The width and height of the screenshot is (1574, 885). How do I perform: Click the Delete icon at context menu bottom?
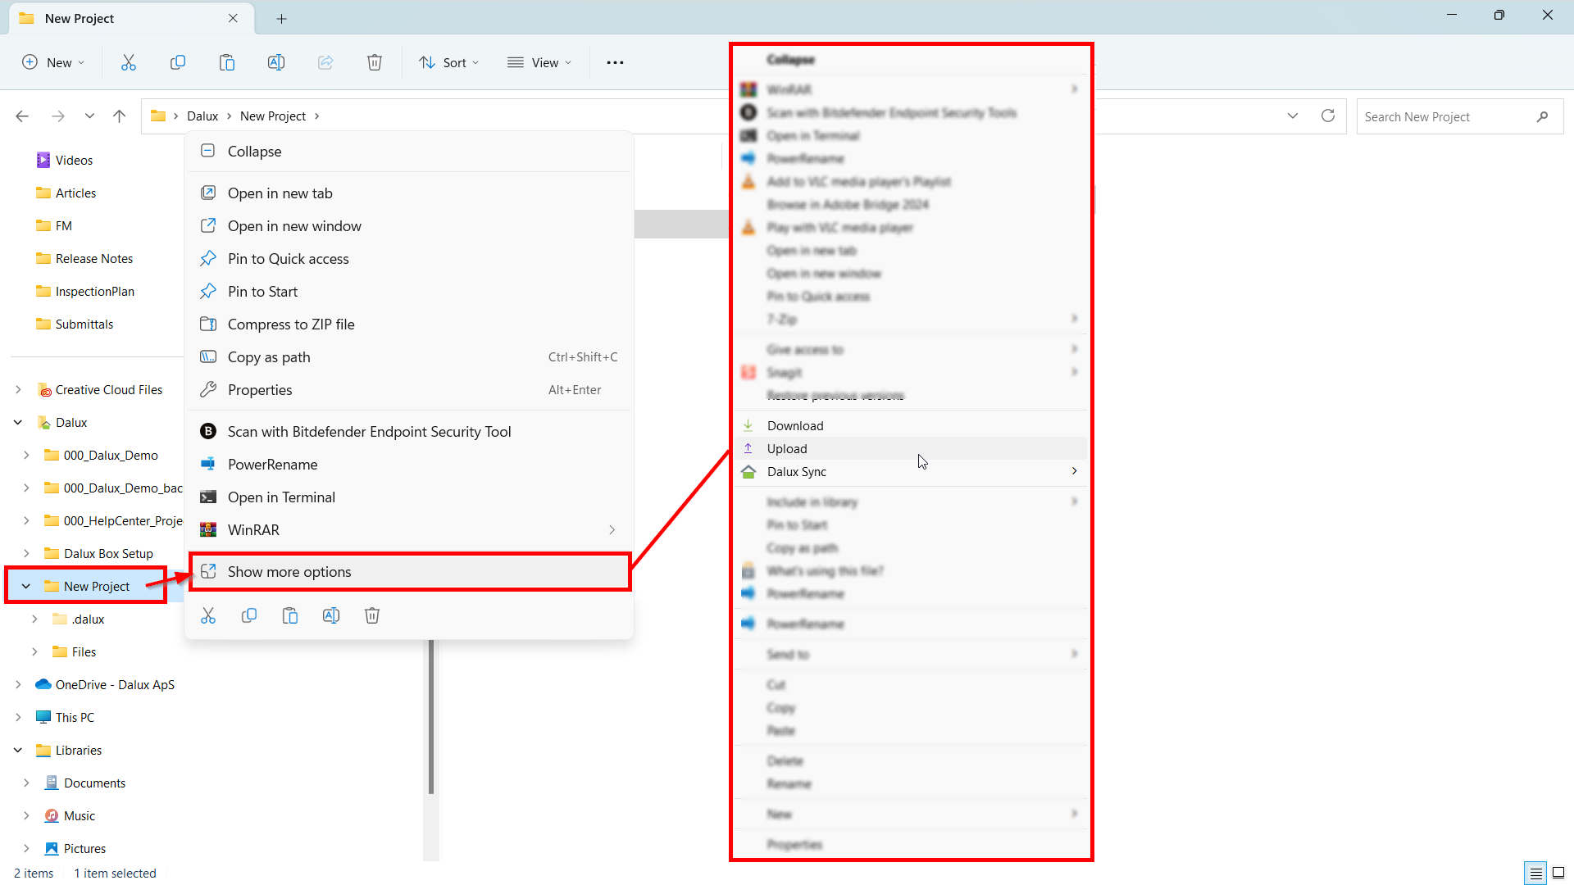[x=372, y=615]
